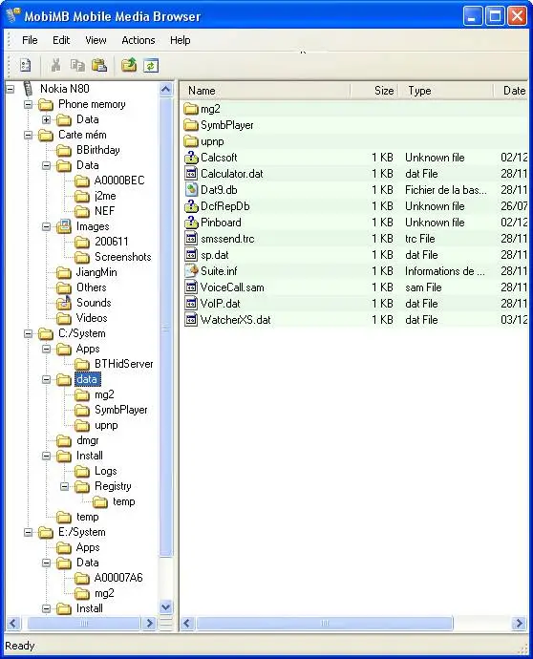Click the Up one folder icon
Viewport: 533px width, 659px height.
pos(129,65)
